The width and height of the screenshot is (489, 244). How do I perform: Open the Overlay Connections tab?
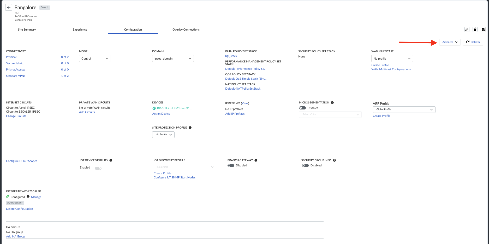point(186,30)
